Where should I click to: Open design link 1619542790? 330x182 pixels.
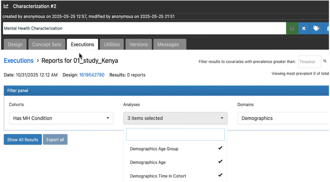[x=92, y=75]
